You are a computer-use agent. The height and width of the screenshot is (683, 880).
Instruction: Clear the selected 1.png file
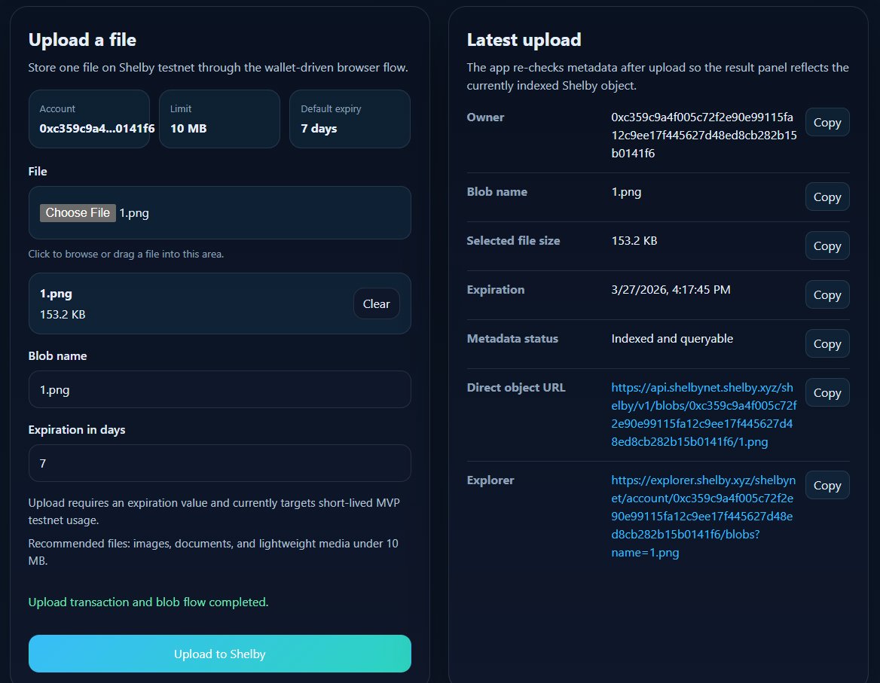click(376, 303)
